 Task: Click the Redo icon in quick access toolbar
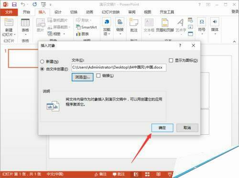pos(34,4)
